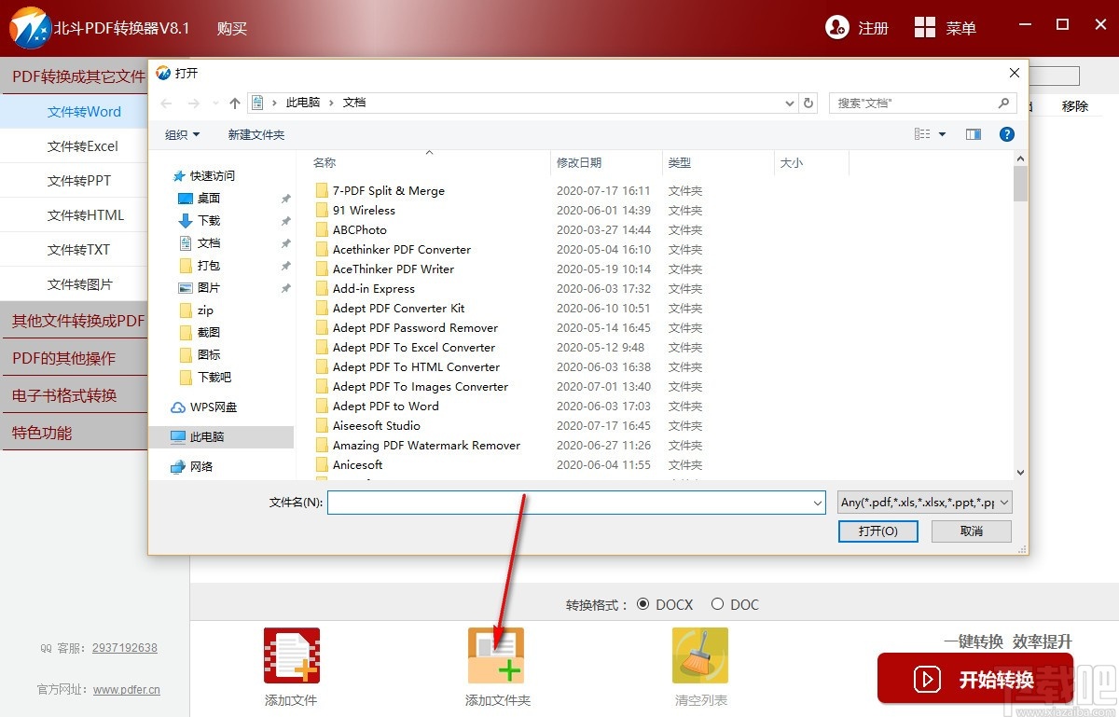The height and width of the screenshot is (717, 1119).
Task: Close the Open dialog
Action: pos(1015,73)
